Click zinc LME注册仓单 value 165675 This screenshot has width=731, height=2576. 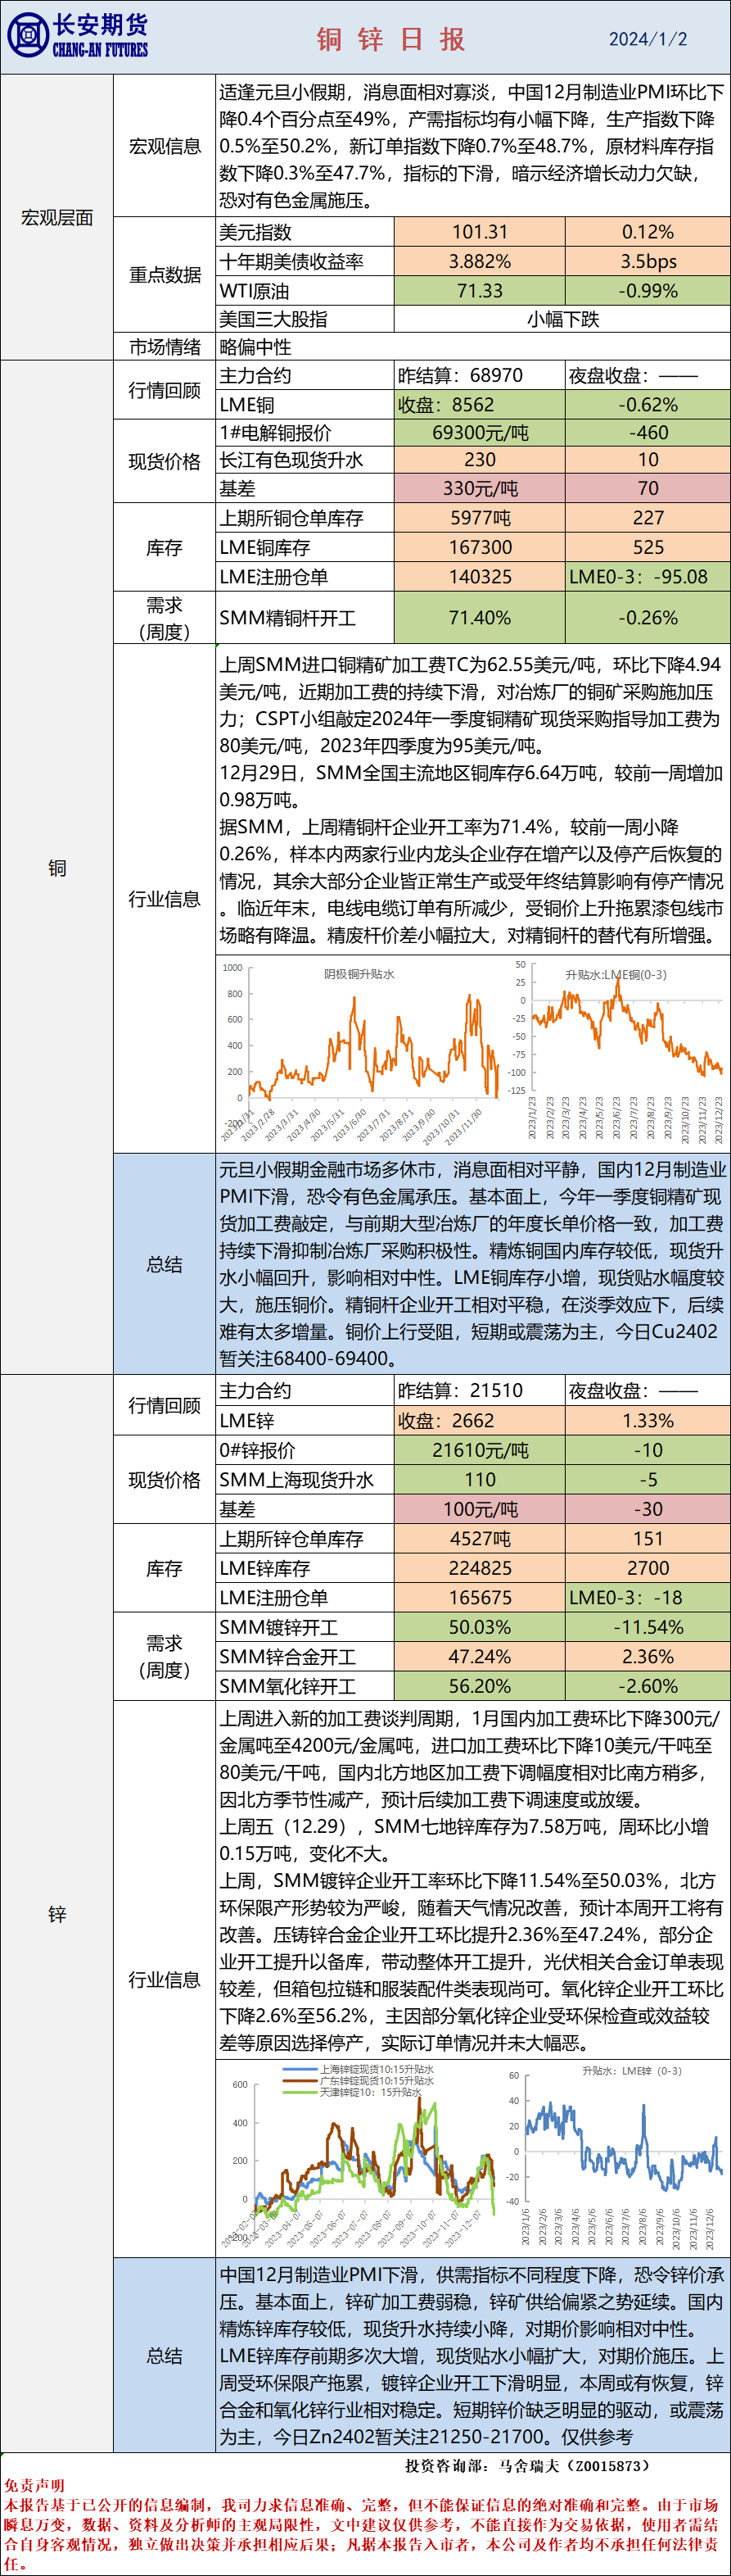click(x=480, y=1598)
